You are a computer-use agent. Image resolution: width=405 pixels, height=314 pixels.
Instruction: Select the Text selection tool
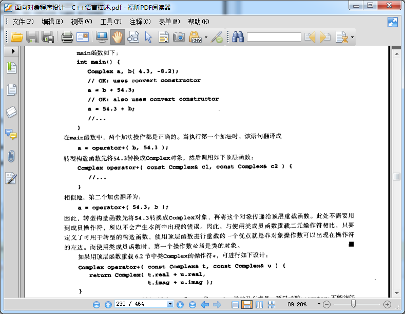pyautogui.click(x=164, y=37)
